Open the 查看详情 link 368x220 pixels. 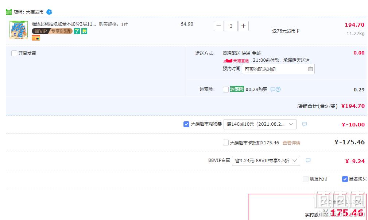point(291,143)
